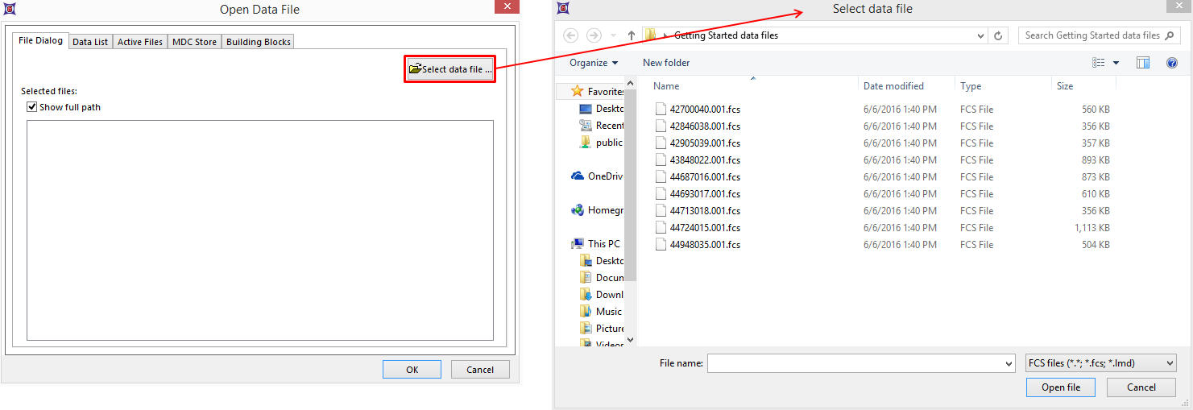The height and width of the screenshot is (410, 1193).
Task: Switch to the Data List tab
Action: point(90,42)
